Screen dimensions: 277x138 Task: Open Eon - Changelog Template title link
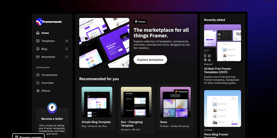(x=132, y=124)
